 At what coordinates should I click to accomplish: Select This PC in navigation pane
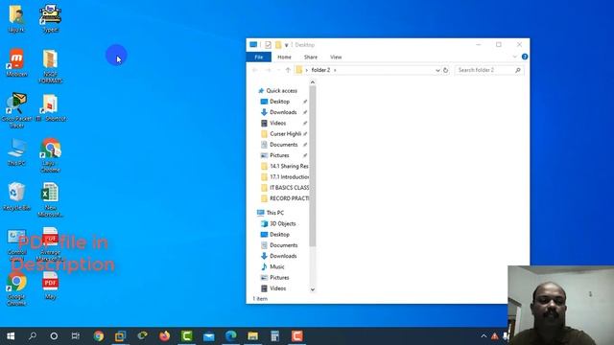[x=275, y=213]
